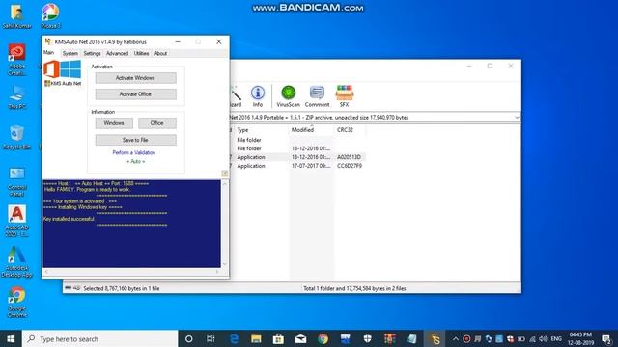Viewport: 618px width, 347px height.
Task: Switch to the Settings tab in KMSAuto
Action: pyautogui.click(x=92, y=53)
